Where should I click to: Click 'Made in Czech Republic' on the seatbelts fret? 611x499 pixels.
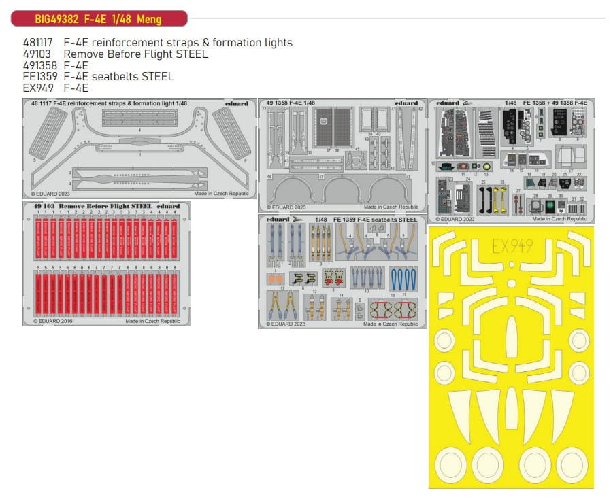391,324
